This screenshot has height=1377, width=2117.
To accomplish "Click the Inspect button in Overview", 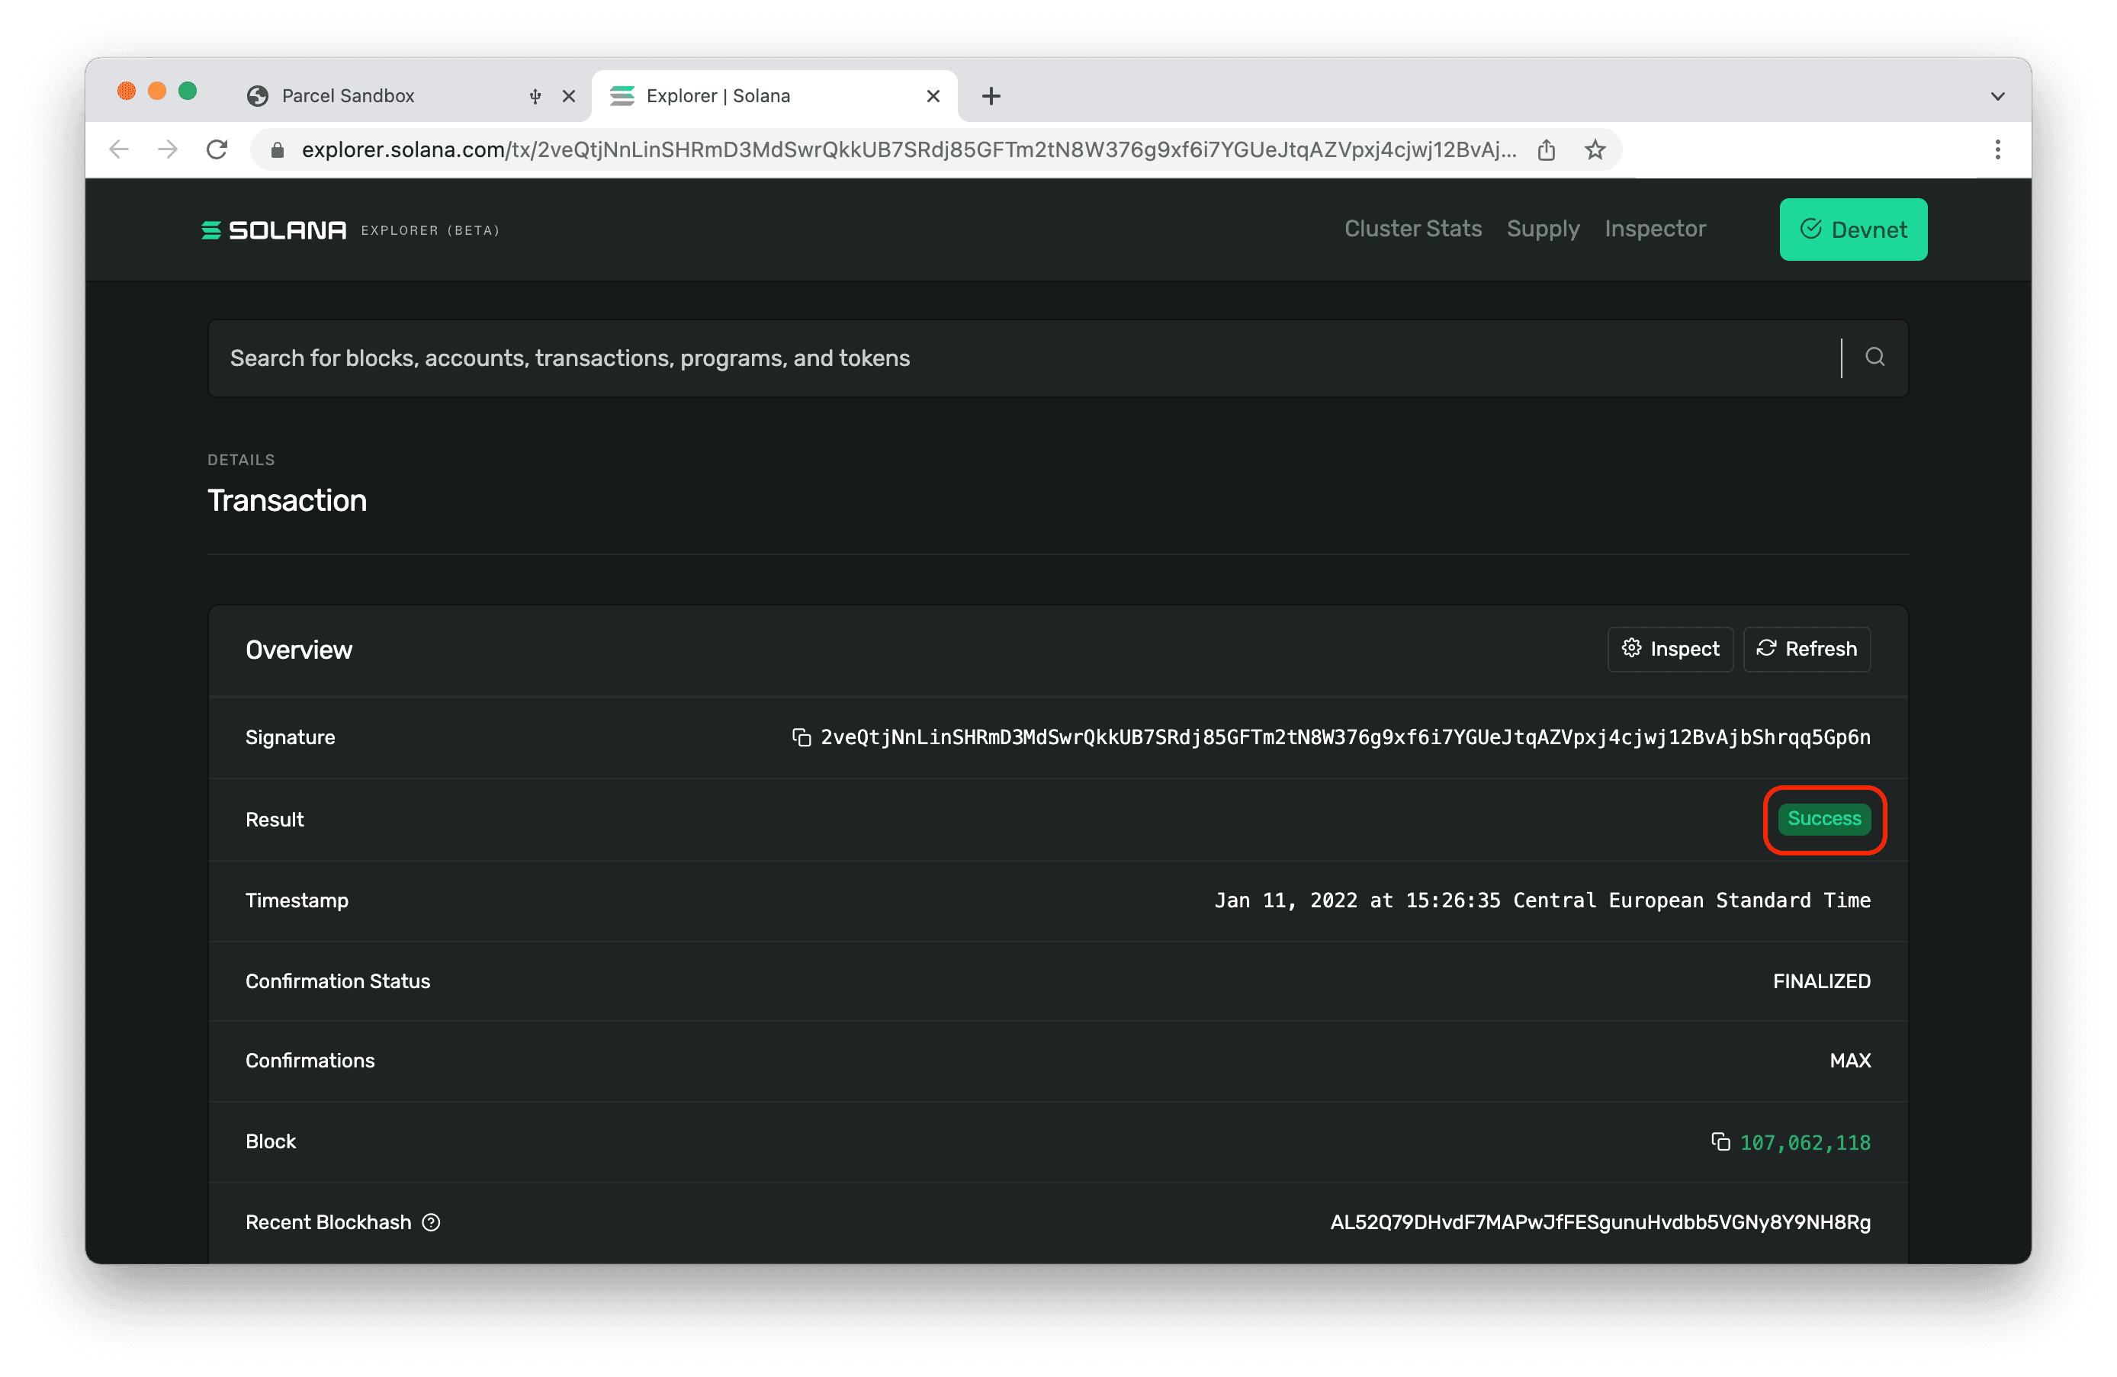I will coord(1671,647).
